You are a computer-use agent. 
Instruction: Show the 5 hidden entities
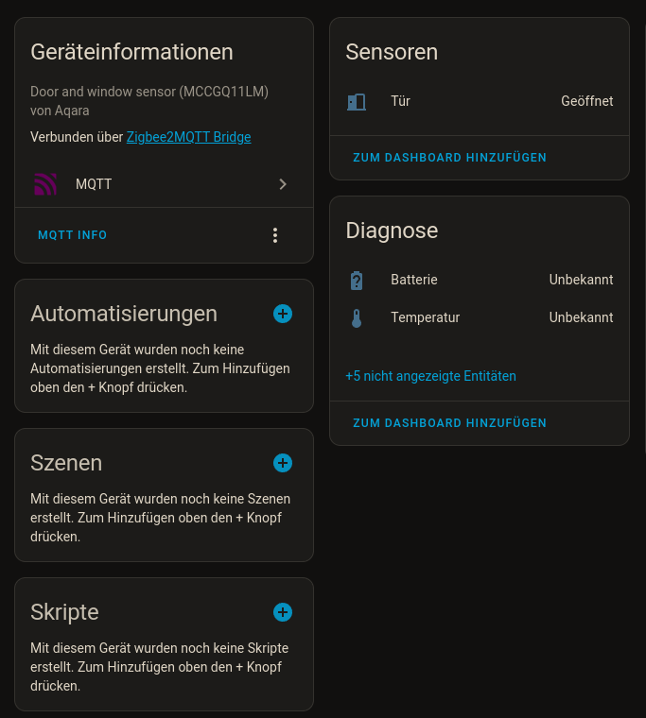click(430, 376)
